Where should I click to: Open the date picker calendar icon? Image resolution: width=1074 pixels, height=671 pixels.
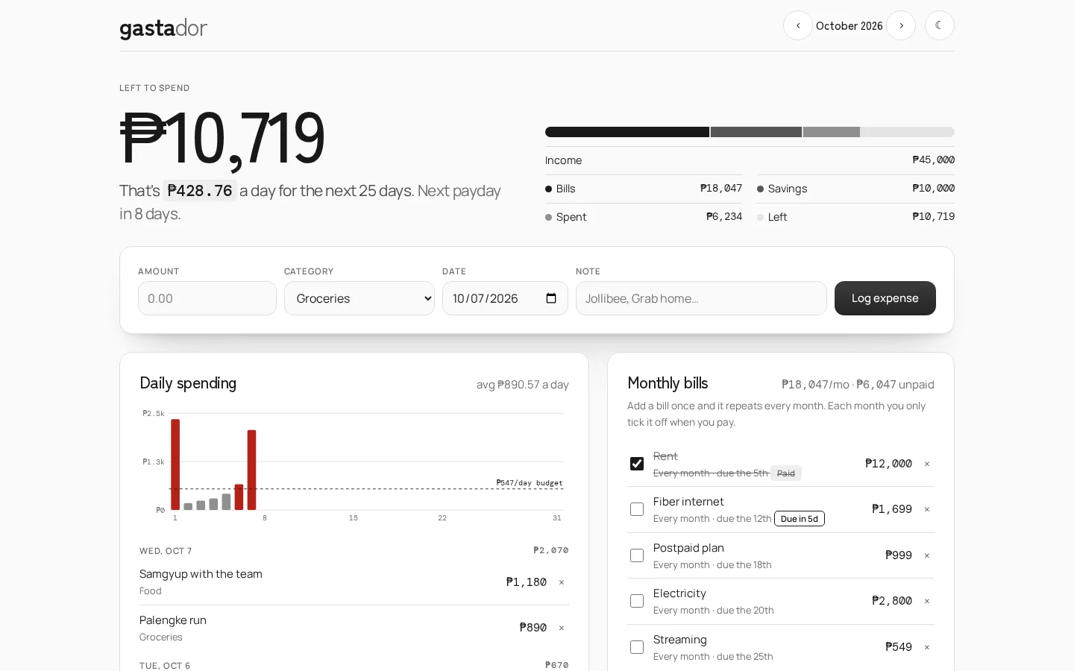[x=551, y=298]
